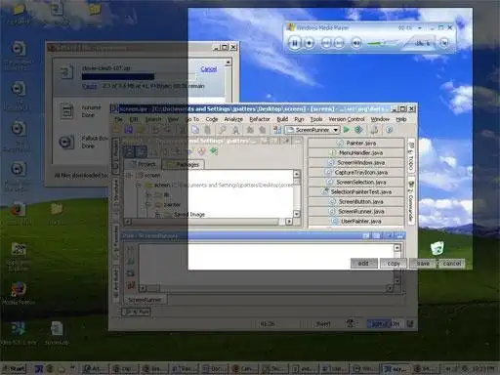Switch to the Project tab in project panel
Image resolution: width=500 pixels, height=375 pixels.
[143, 164]
